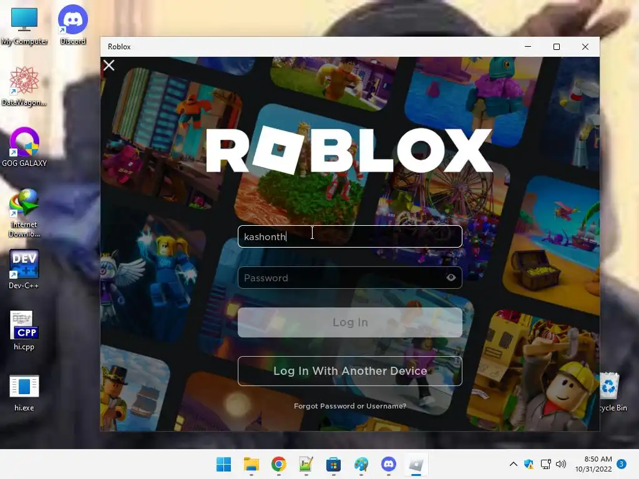This screenshot has height=479, width=639.
Task: Open the notification badge showing 3
Action: 622,464
